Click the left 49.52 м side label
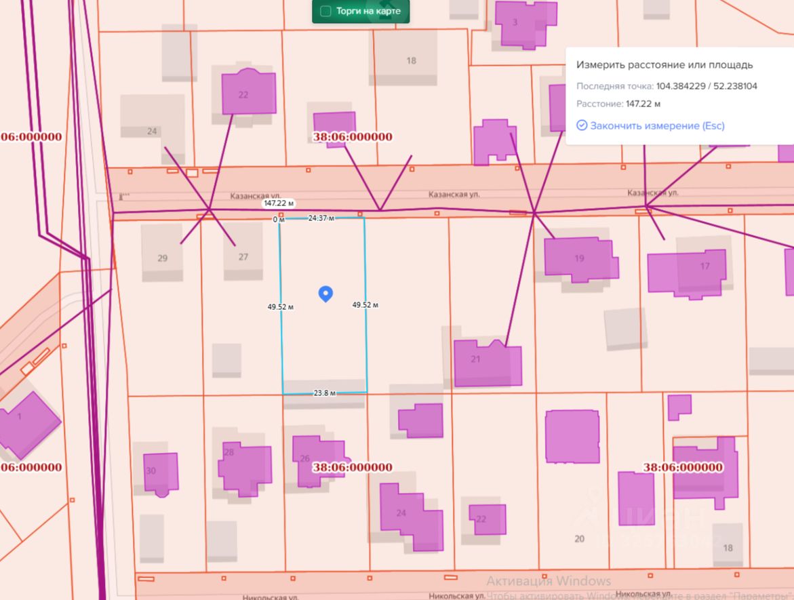The width and height of the screenshot is (794, 600). pos(281,307)
